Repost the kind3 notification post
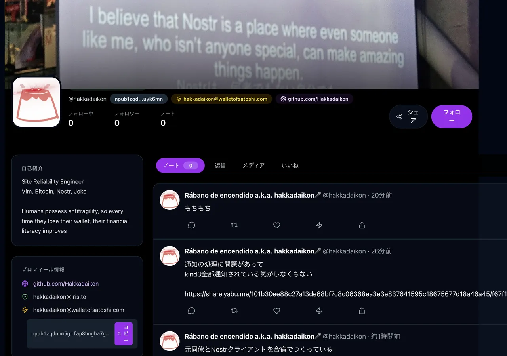 234,311
